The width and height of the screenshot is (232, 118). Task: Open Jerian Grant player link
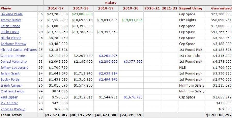10,73
